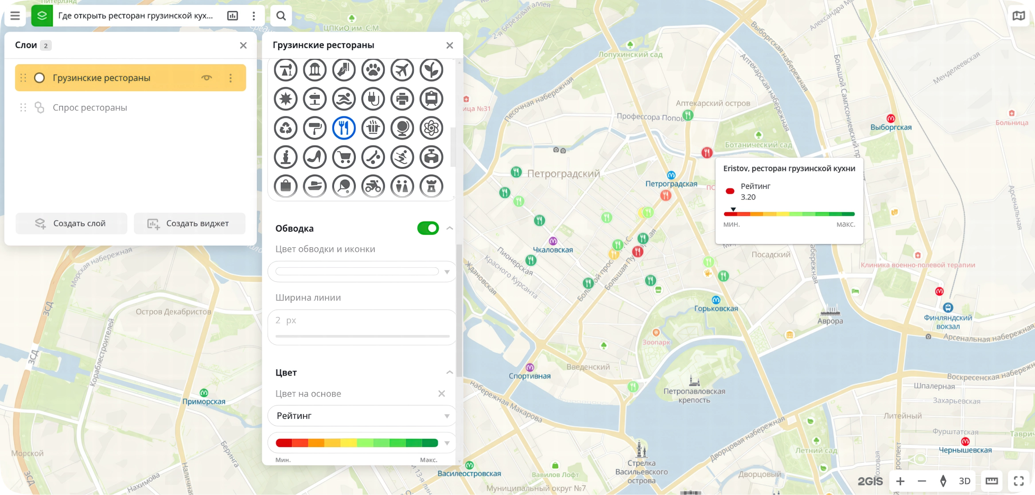Image resolution: width=1035 pixels, height=495 pixels.
Task: Select the swimmer marker icon
Action: (344, 99)
